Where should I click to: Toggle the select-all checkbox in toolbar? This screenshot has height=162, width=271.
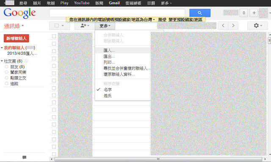56,26
